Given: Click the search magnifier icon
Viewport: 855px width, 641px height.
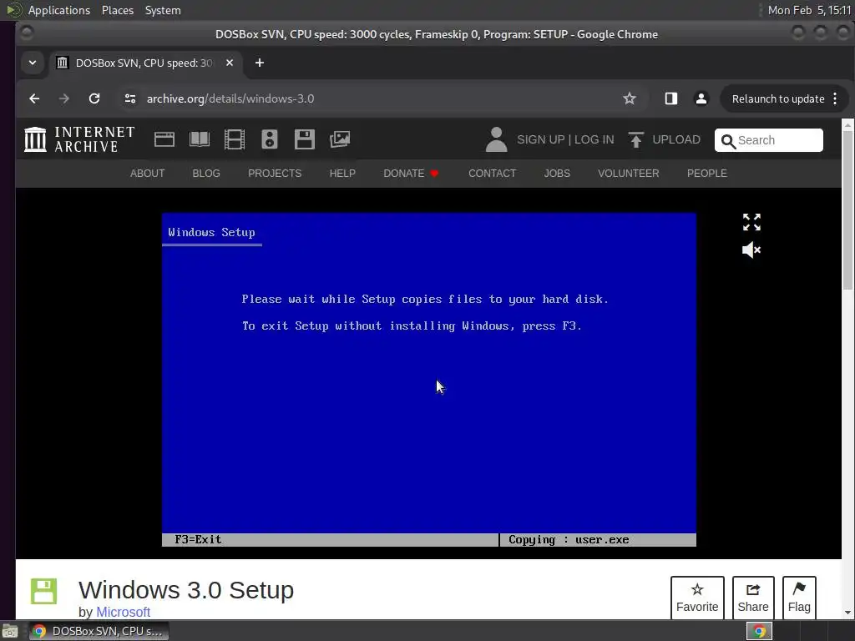Looking at the screenshot, I should [728, 141].
